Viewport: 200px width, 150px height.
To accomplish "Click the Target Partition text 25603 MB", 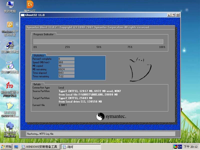I will (x=85, y=98).
